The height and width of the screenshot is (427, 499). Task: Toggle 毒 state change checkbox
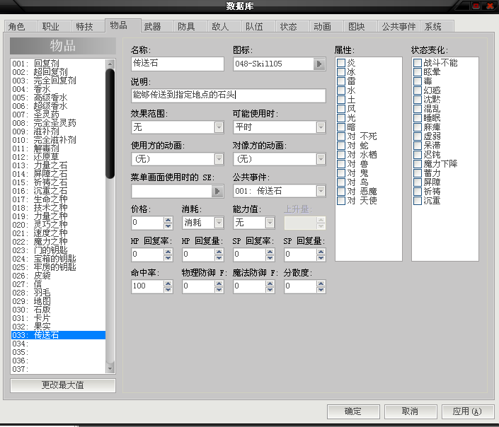418,81
